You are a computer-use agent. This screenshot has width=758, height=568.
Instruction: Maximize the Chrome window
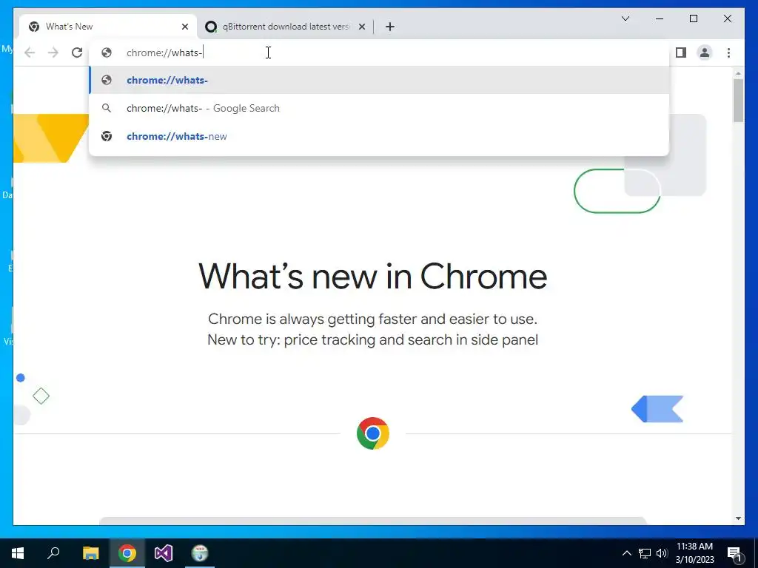(x=693, y=18)
